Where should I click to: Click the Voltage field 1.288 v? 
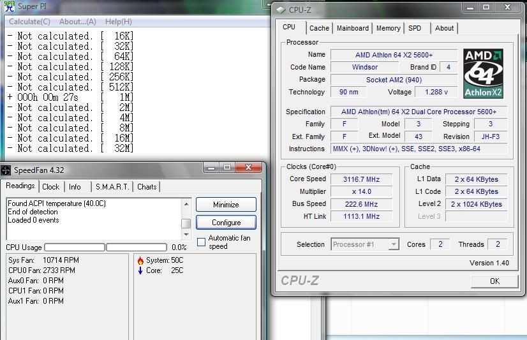(436, 92)
